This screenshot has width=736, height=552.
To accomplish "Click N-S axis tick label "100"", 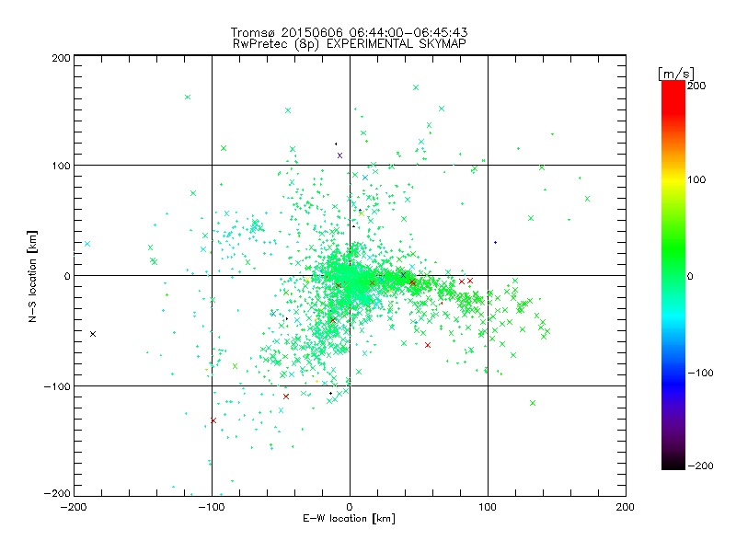I will (x=61, y=166).
